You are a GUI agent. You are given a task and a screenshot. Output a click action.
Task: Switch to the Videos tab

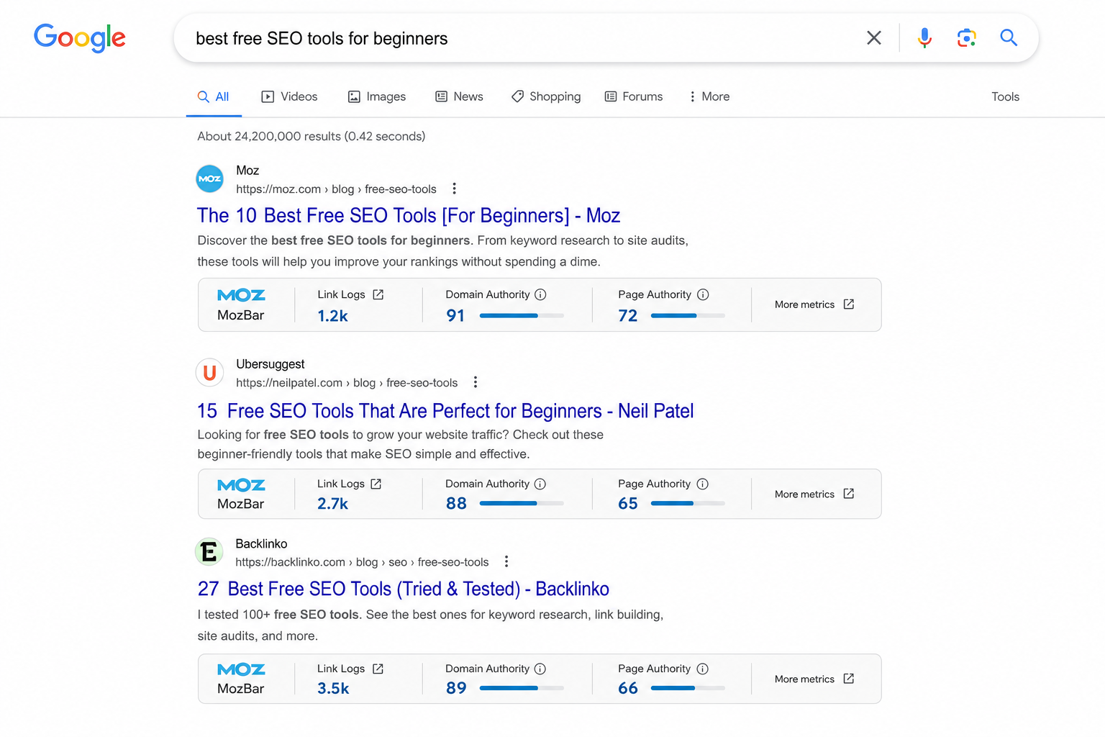click(289, 96)
